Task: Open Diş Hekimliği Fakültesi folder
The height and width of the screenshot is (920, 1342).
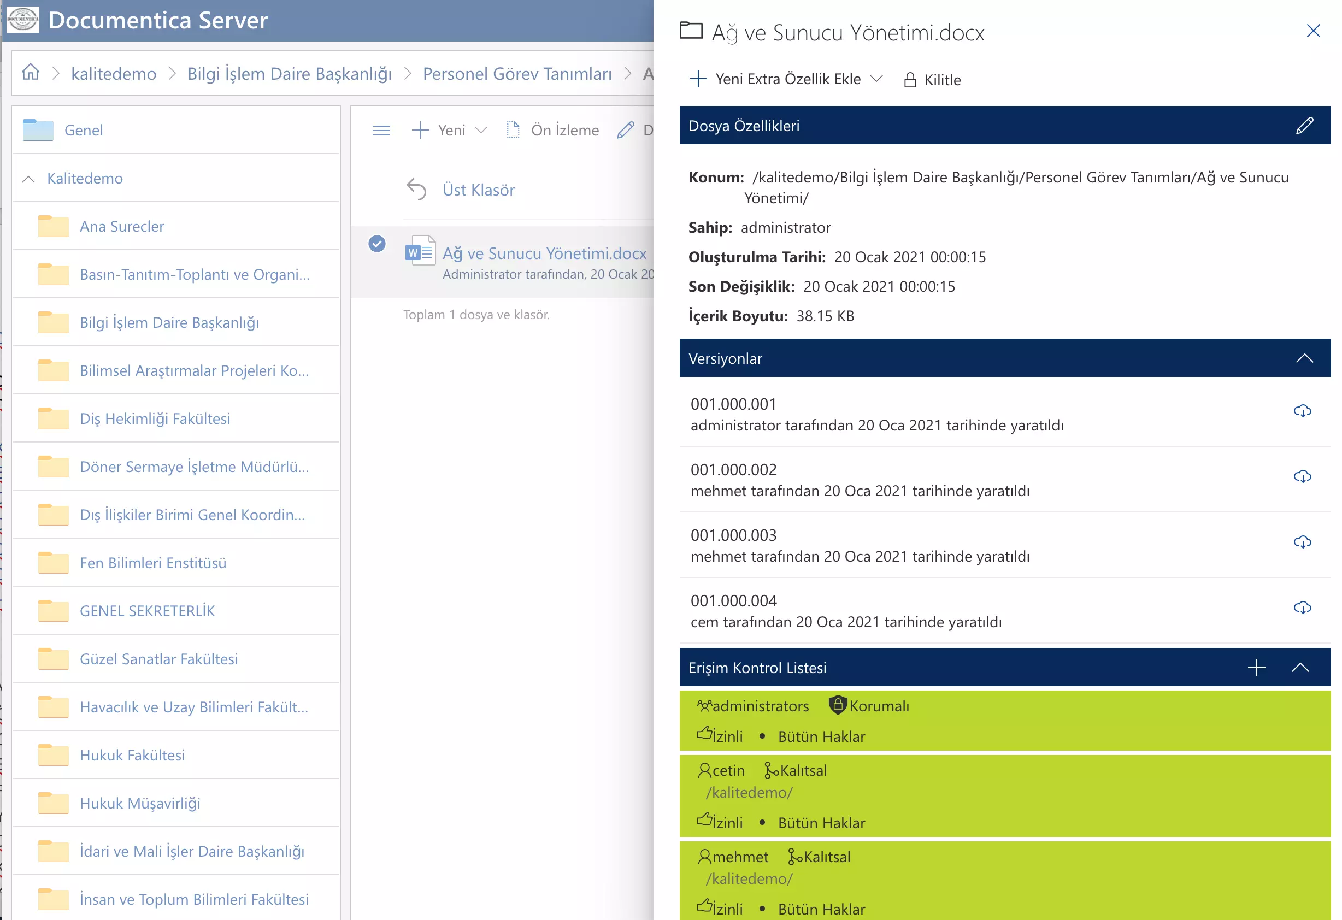Action: (x=175, y=418)
